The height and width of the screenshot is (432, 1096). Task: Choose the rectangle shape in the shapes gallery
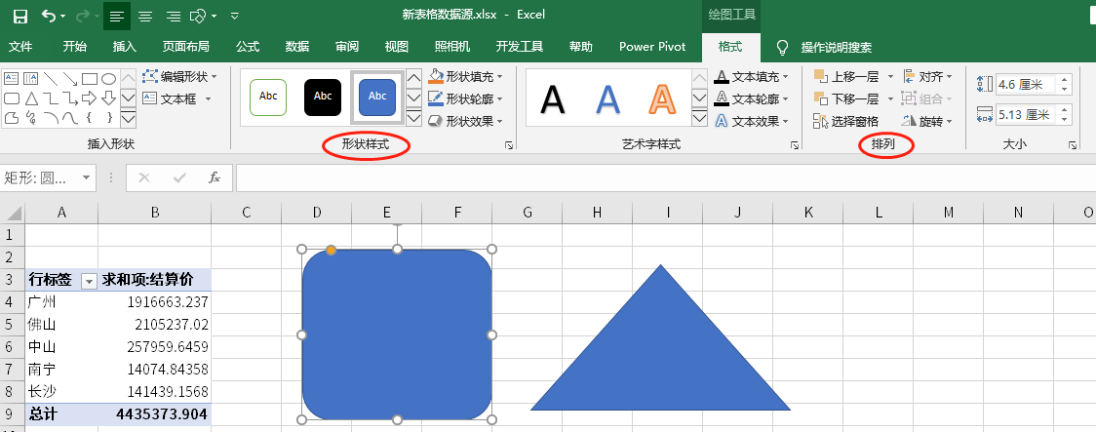pyautogui.click(x=90, y=78)
